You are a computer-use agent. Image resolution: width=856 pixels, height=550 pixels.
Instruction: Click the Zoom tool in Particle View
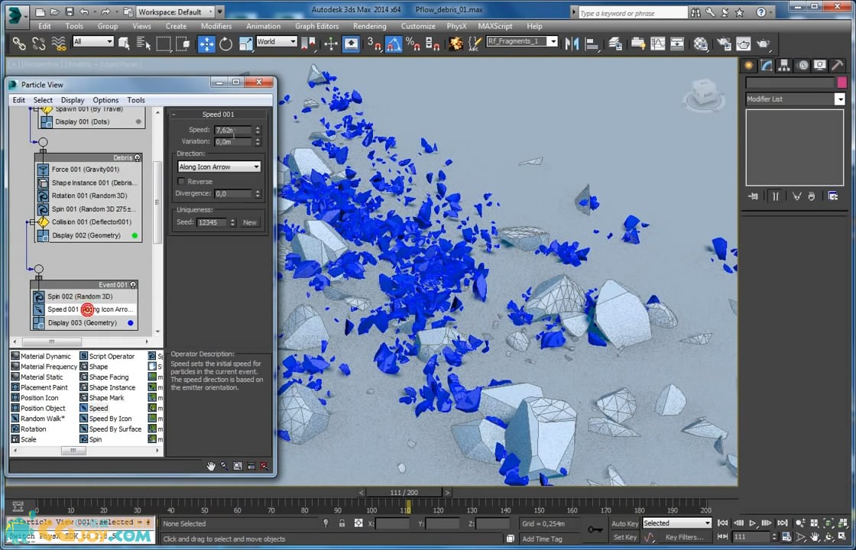click(225, 466)
